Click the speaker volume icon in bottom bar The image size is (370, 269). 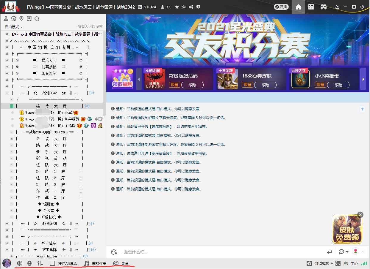[x=20, y=263]
